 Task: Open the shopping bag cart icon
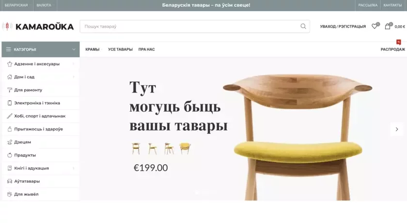388,26
